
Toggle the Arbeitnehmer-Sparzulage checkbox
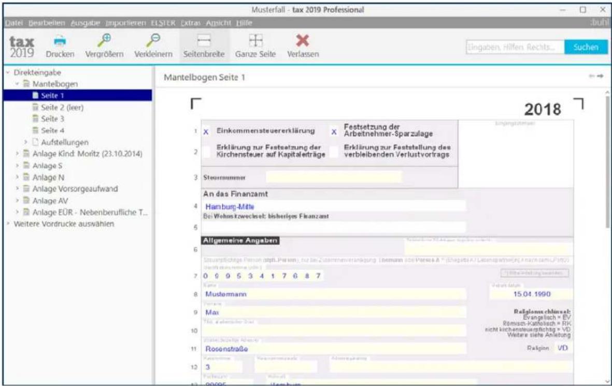point(334,132)
